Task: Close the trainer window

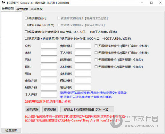Action: pos(161,3)
